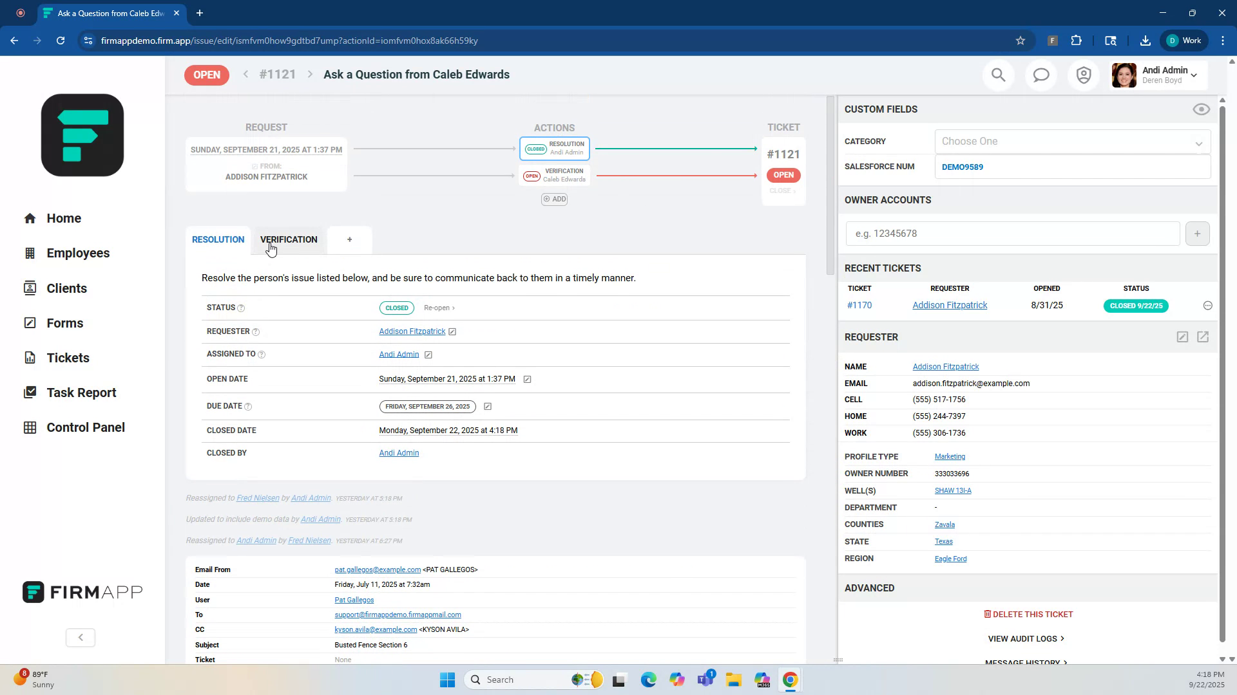Open the Tickets section from the sidebar
This screenshot has height=695, width=1237.
point(68,357)
